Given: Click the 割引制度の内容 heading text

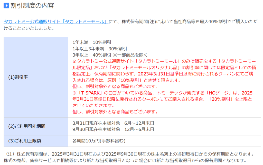Looking at the screenshot, I should tap(32, 6).
